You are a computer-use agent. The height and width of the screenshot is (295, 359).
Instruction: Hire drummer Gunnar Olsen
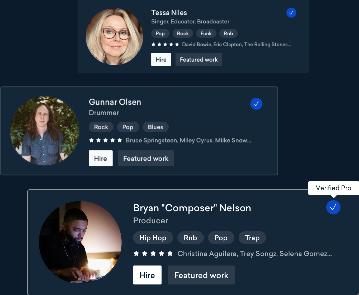pos(101,158)
